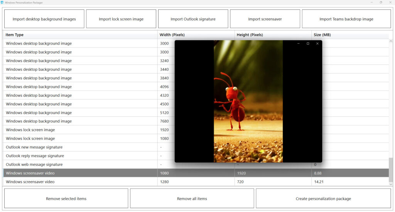The image size is (395, 212).
Task: Minimize the video preview window
Action: [298, 44]
